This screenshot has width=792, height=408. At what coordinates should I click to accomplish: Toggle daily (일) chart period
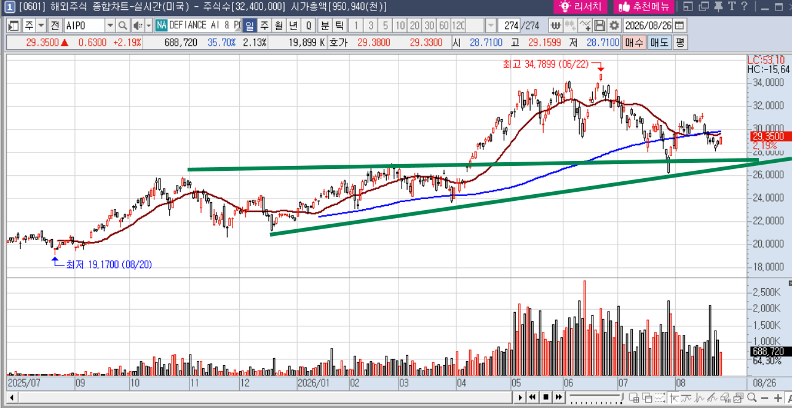click(x=250, y=26)
